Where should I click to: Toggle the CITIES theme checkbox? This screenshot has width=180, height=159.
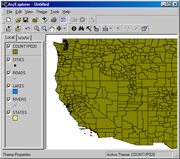(x=9, y=60)
